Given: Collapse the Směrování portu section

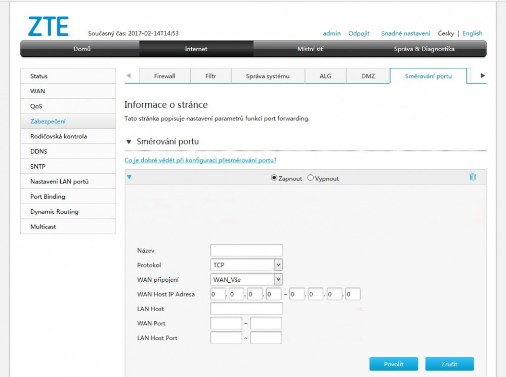Looking at the screenshot, I should point(129,141).
